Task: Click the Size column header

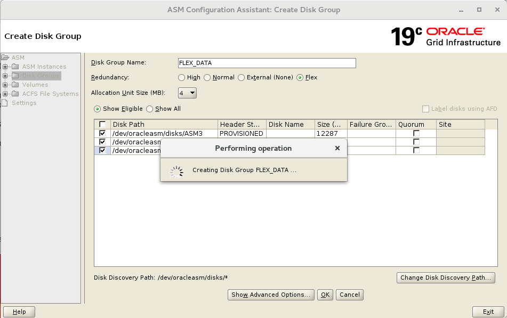Action: coord(331,125)
